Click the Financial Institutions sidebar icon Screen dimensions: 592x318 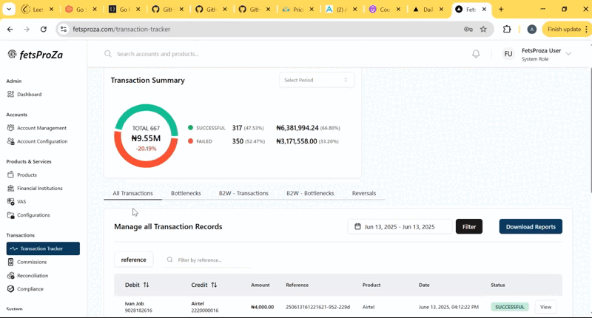[10, 189]
